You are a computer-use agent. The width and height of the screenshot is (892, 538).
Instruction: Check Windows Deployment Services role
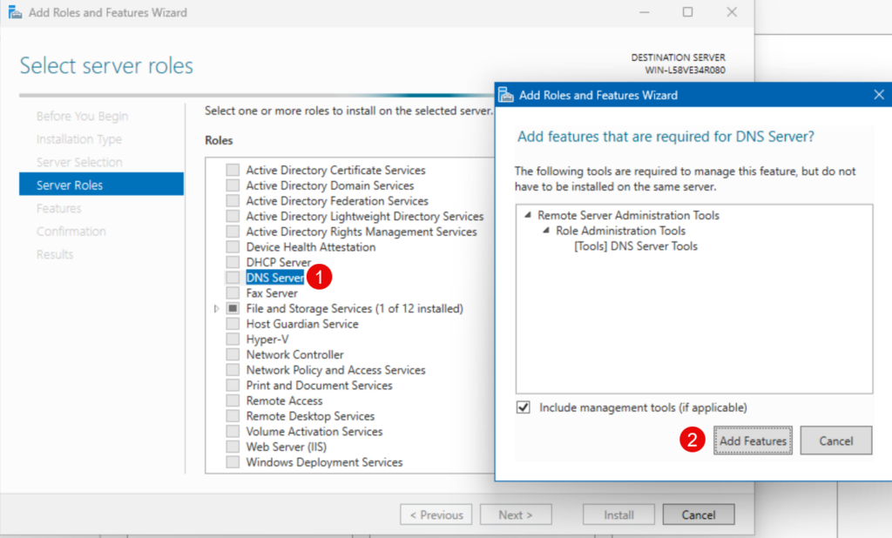click(232, 461)
